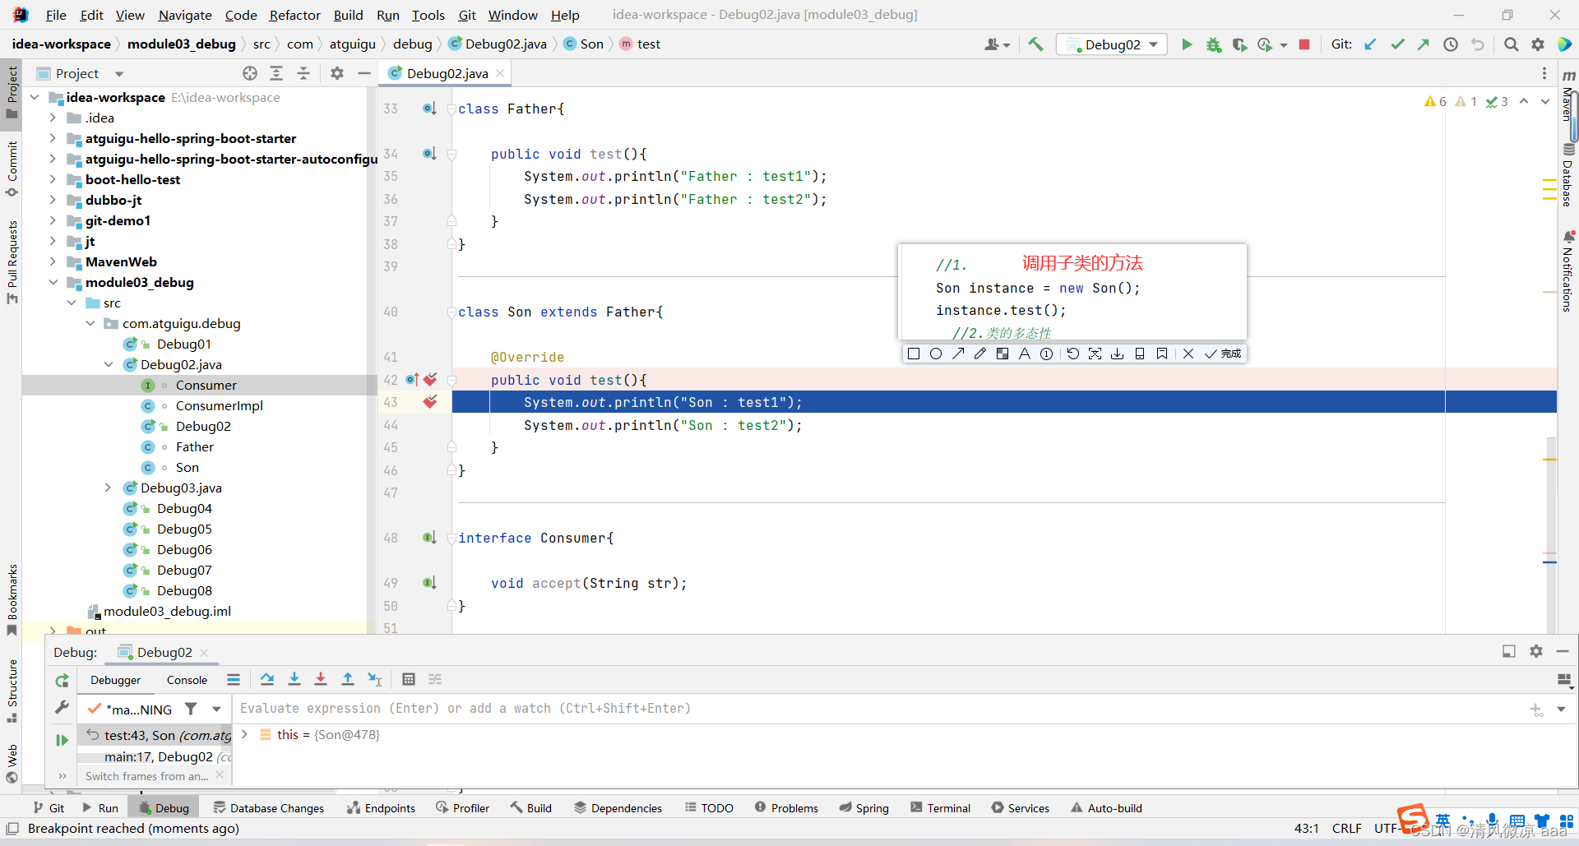
Task: Click the CRLF line separator in status bar
Action: click(1346, 828)
